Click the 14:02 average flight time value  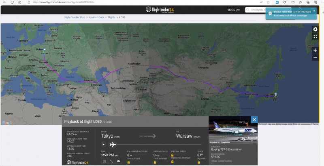coord(70,141)
